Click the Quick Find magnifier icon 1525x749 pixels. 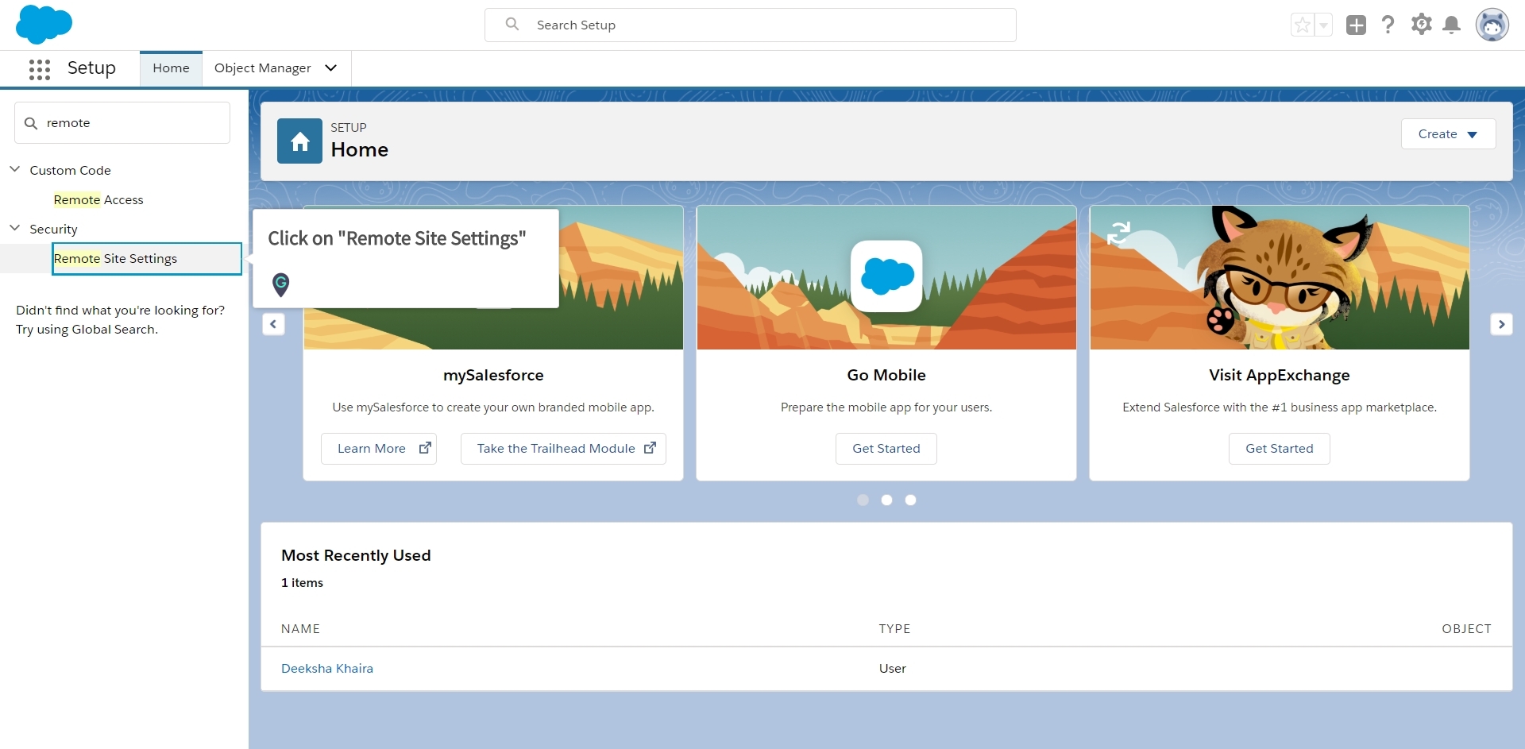pyautogui.click(x=31, y=123)
